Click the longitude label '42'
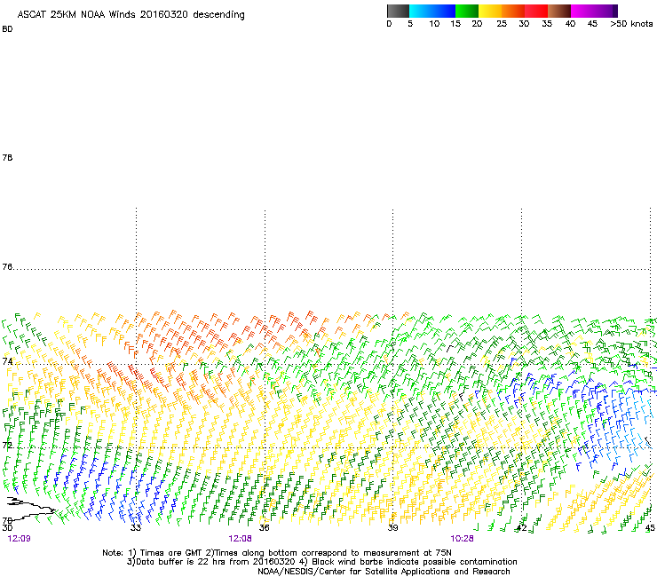This screenshot has width=657, height=577. pyautogui.click(x=521, y=527)
